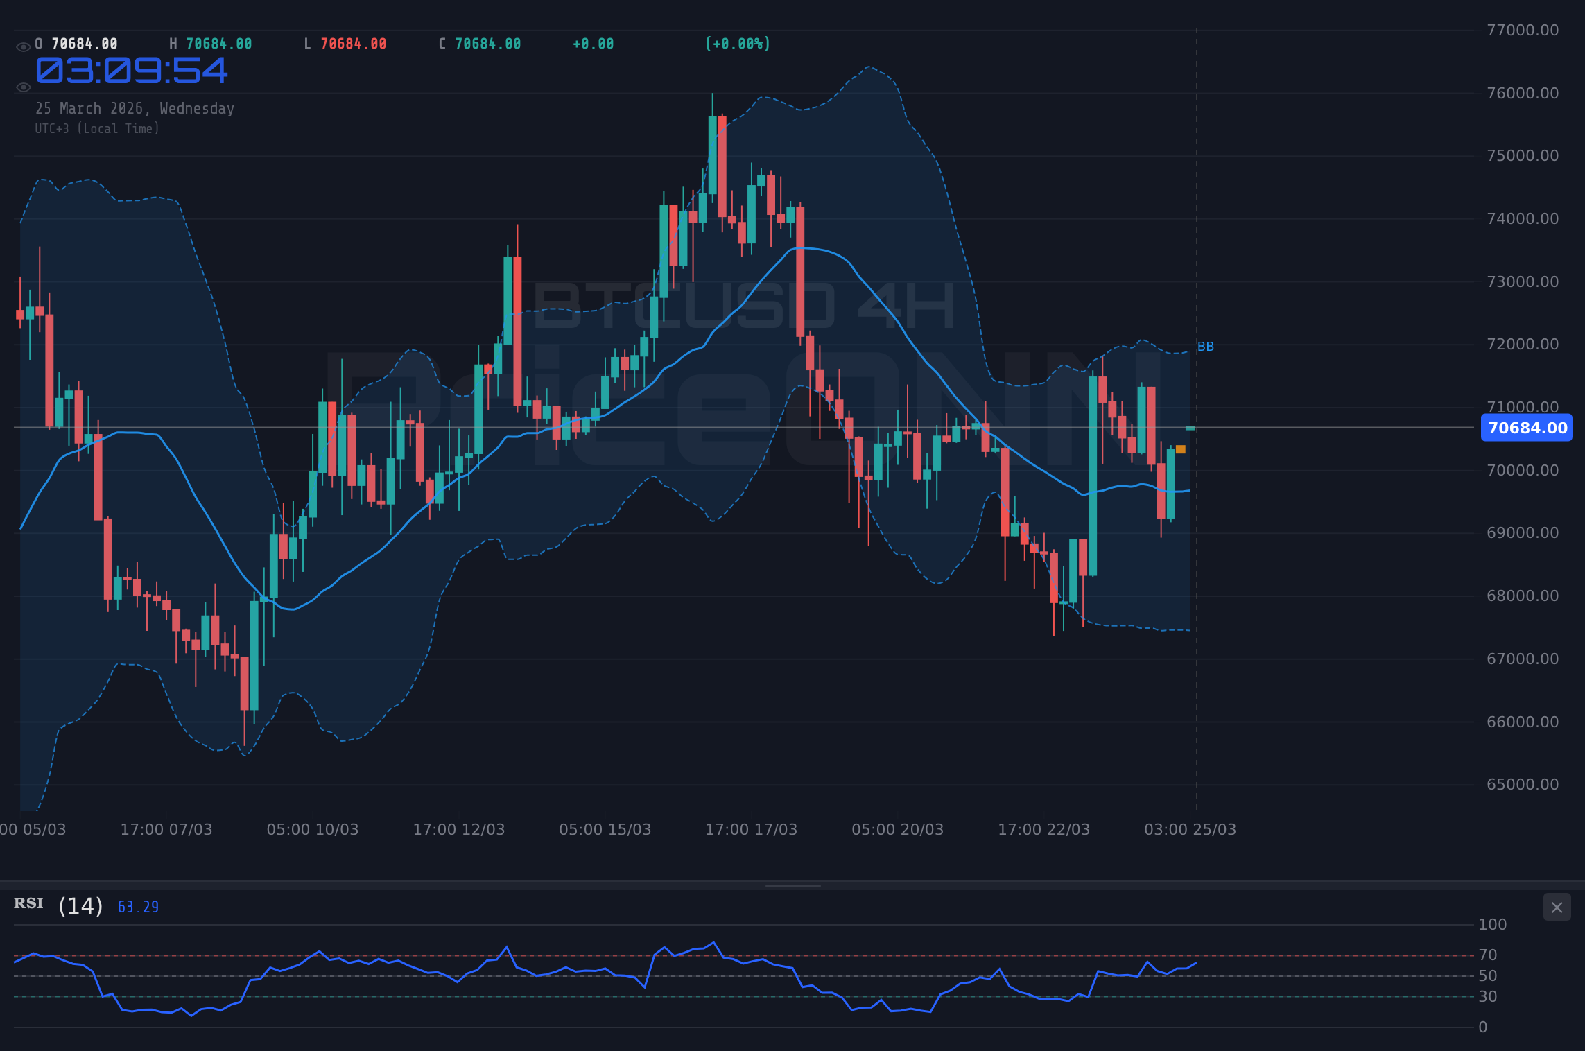Select the BB label on the chart
1585x1051 pixels.
point(1206,347)
